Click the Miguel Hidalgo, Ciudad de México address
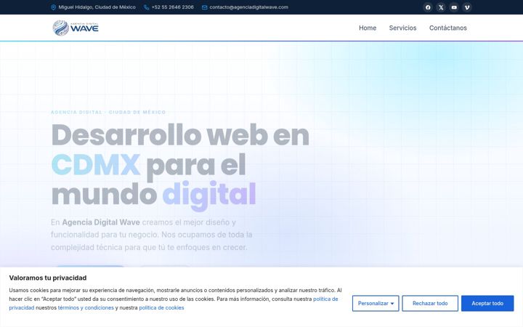The height and width of the screenshot is (327, 523). click(x=97, y=7)
